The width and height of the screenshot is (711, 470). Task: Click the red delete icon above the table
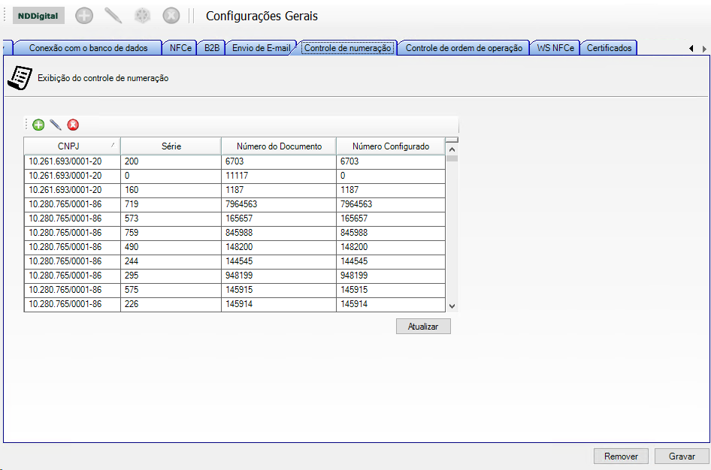click(73, 125)
